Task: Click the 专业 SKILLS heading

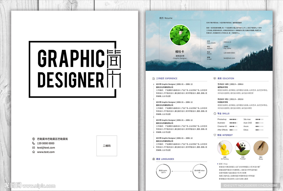Action: pos(223,113)
